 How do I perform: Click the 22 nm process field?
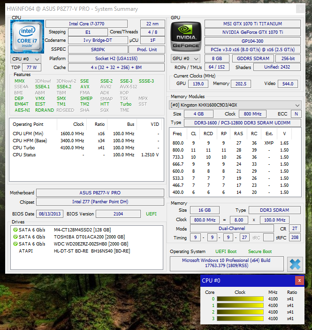[x=152, y=23]
